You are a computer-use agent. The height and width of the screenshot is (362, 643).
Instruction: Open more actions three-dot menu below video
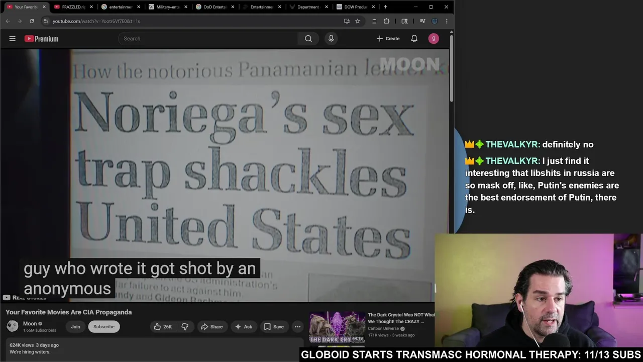click(297, 327)
